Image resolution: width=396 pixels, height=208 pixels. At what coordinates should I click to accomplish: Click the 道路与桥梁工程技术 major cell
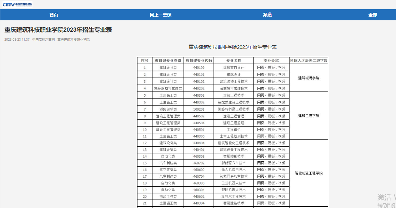(234, 109)
